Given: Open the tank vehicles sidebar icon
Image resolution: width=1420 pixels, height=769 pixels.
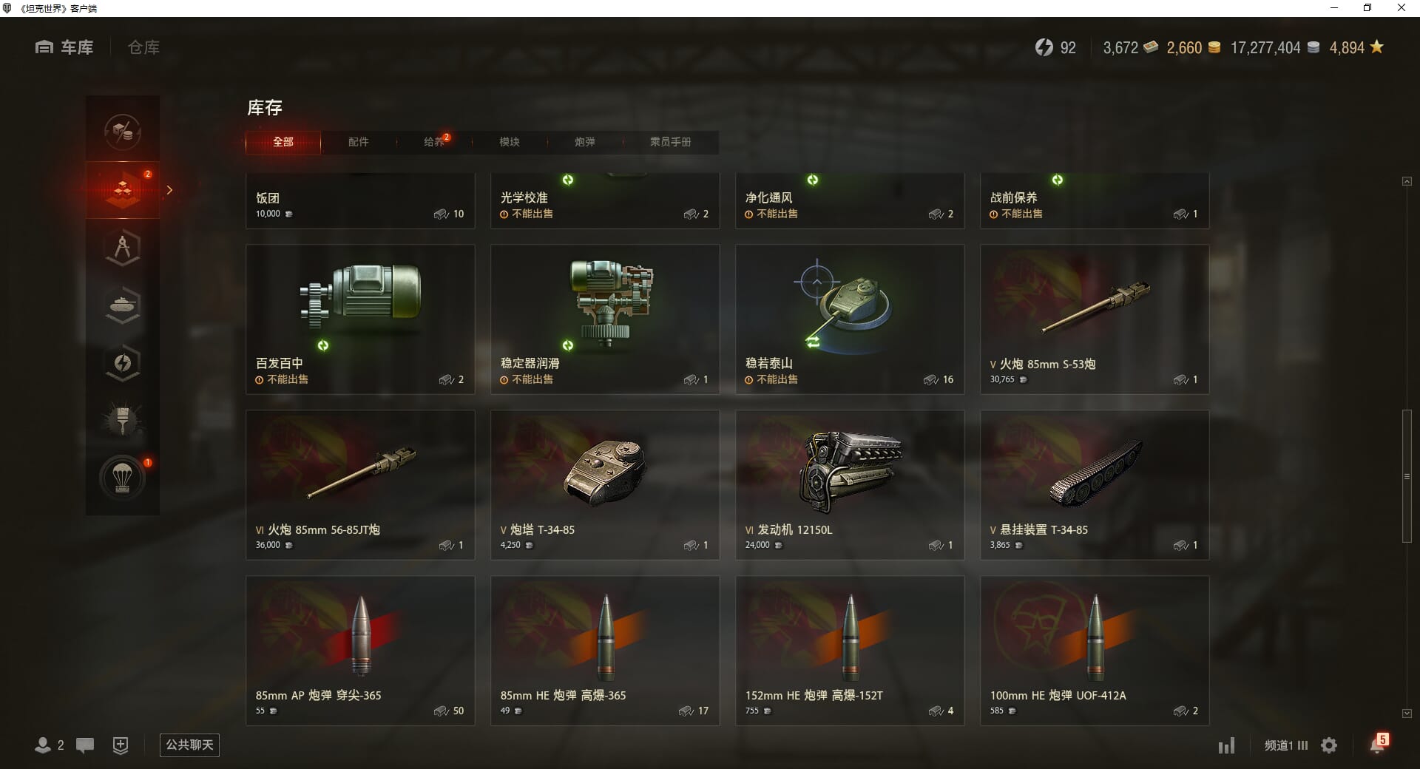Looking at the screenshot, I should 123,305.
